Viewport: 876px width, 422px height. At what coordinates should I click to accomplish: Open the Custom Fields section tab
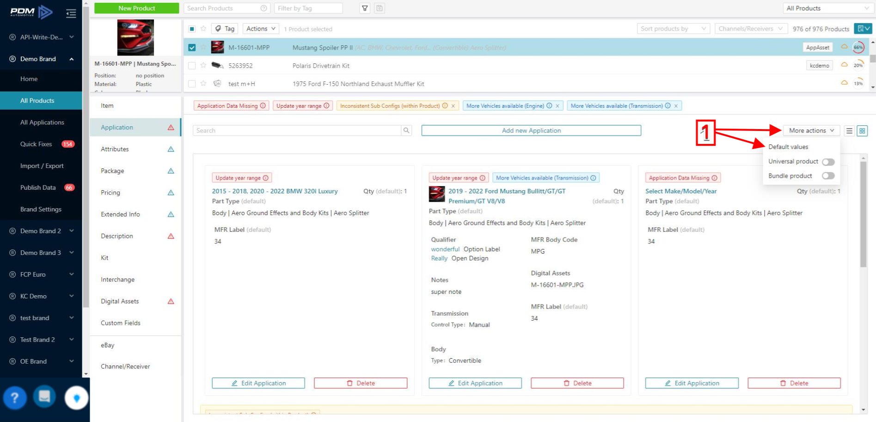[135, 323]
